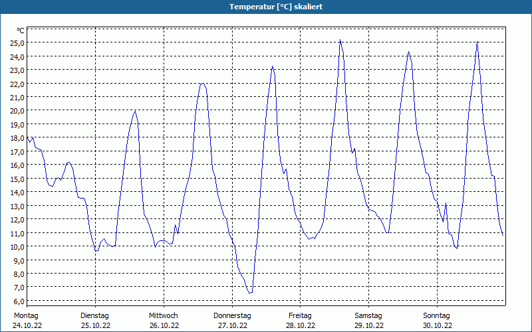Click the Wednesday peak at 22°C
The image size is (532, 332).
coord(203,84)
